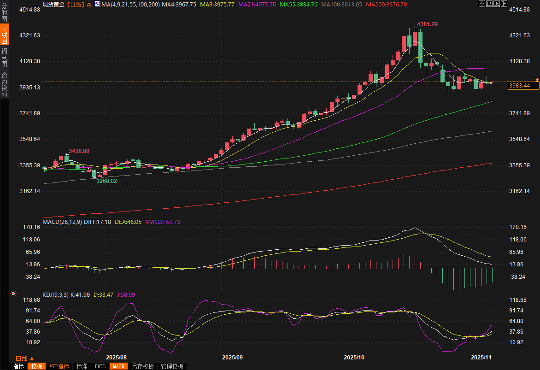This screenshot has width=540, height=370.
Task: Click the 管理模板 button
Action: 172,366
